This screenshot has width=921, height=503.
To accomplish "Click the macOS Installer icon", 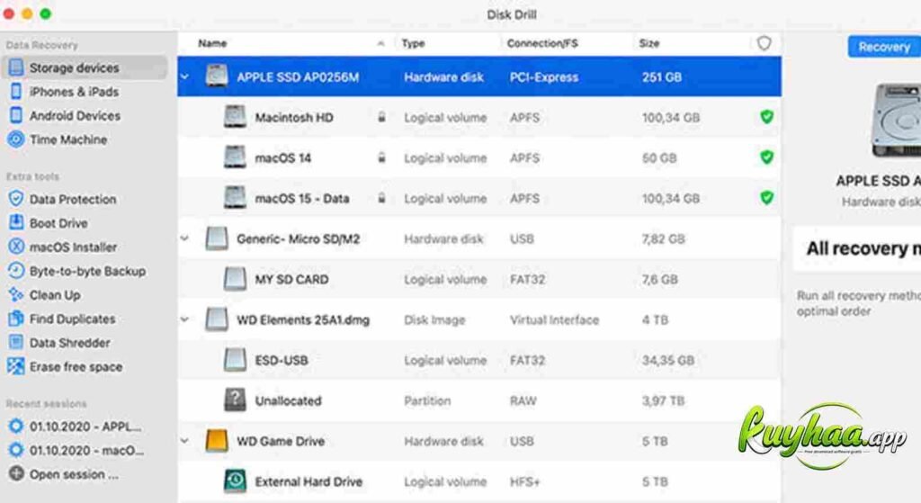I will pos(16,247).
